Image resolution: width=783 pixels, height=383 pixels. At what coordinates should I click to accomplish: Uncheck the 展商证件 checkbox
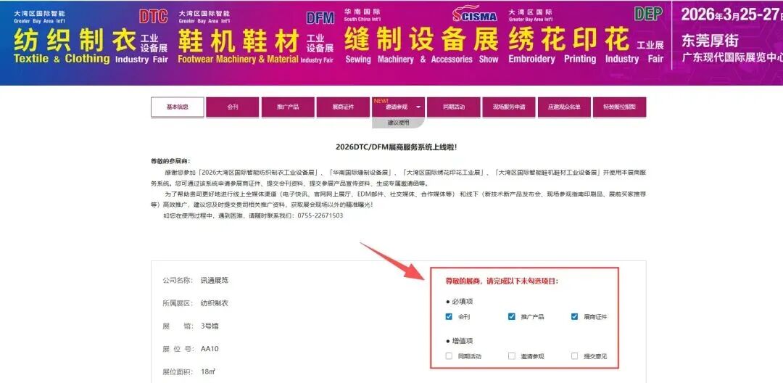pyautogui.click(x=575, y=317)
